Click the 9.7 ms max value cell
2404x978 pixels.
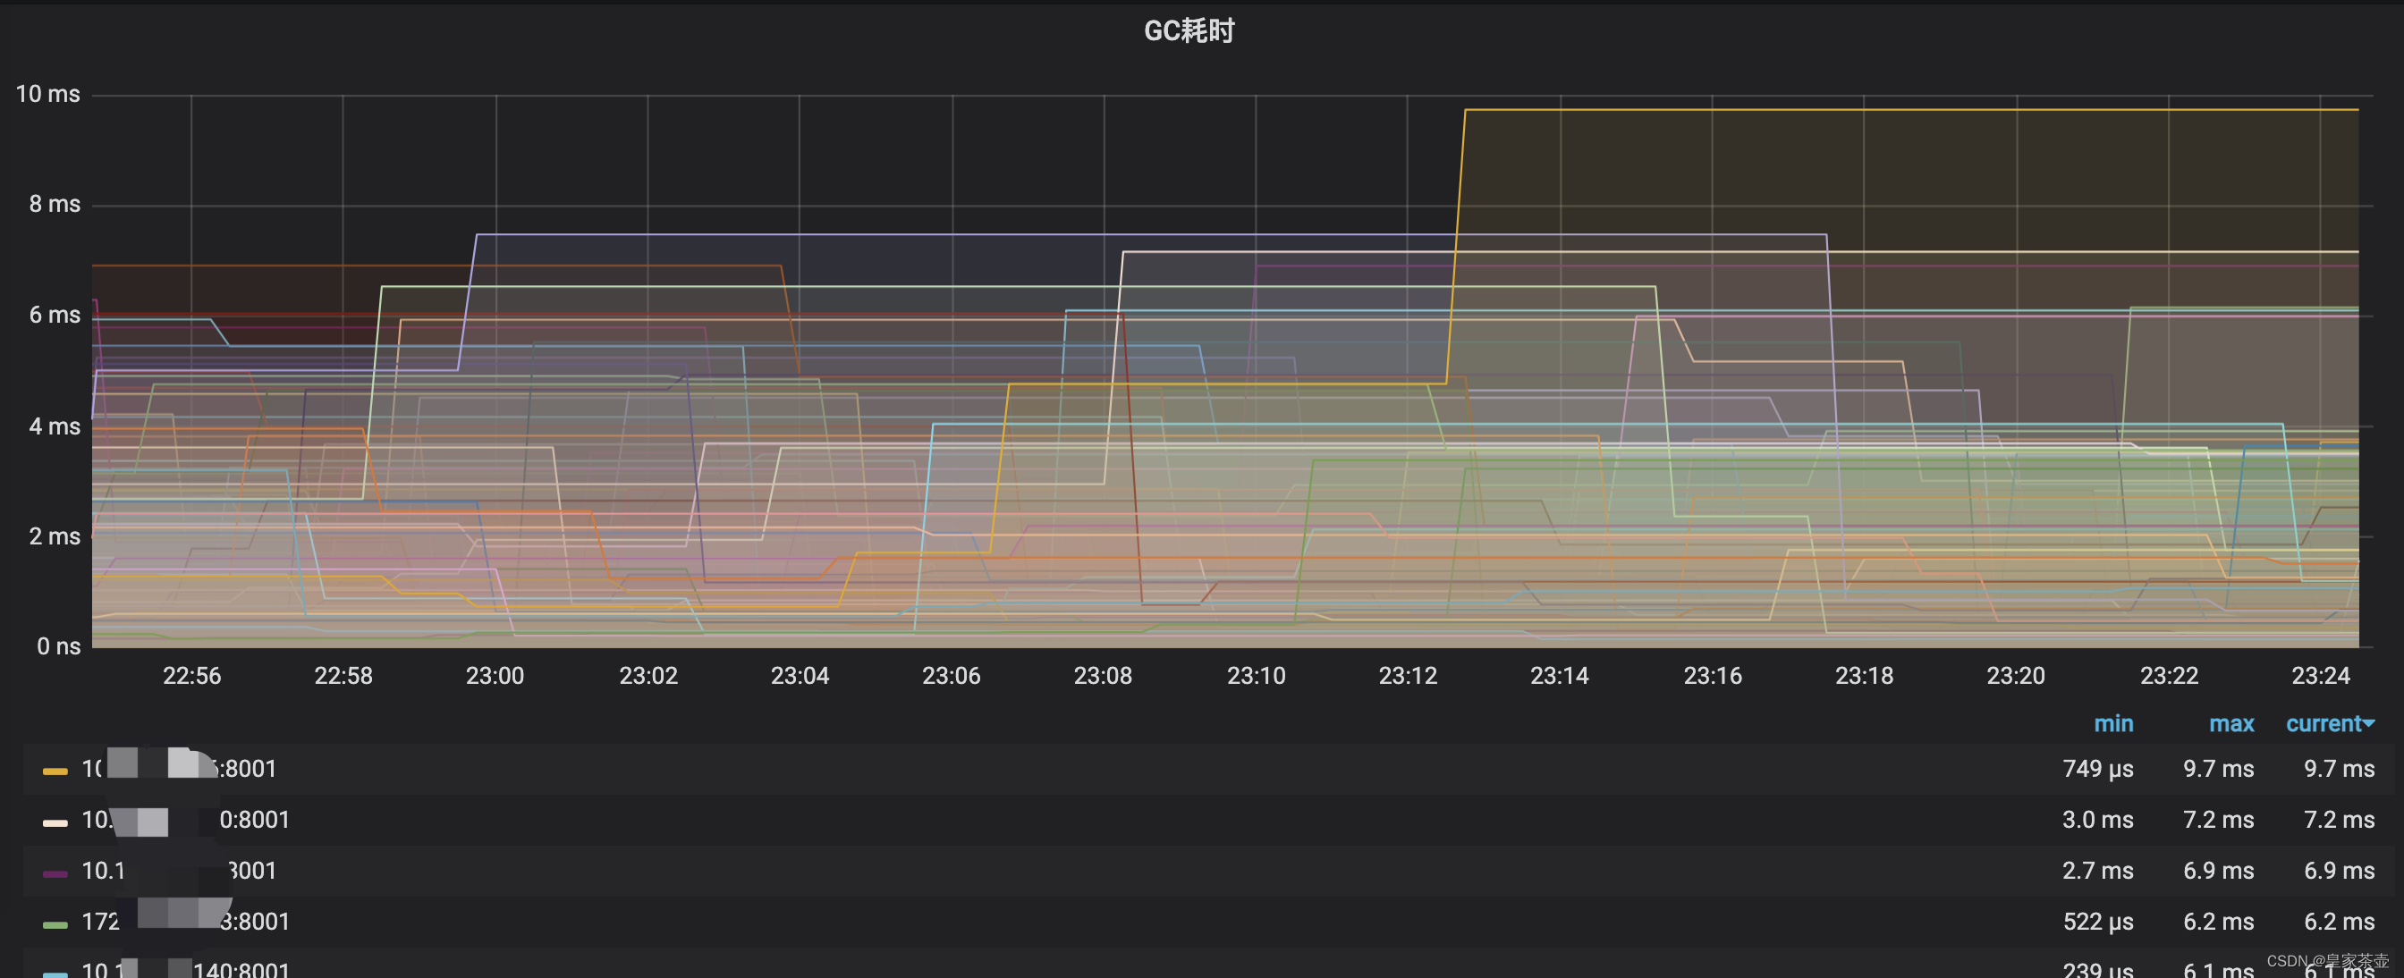(x=2217, y=768)
